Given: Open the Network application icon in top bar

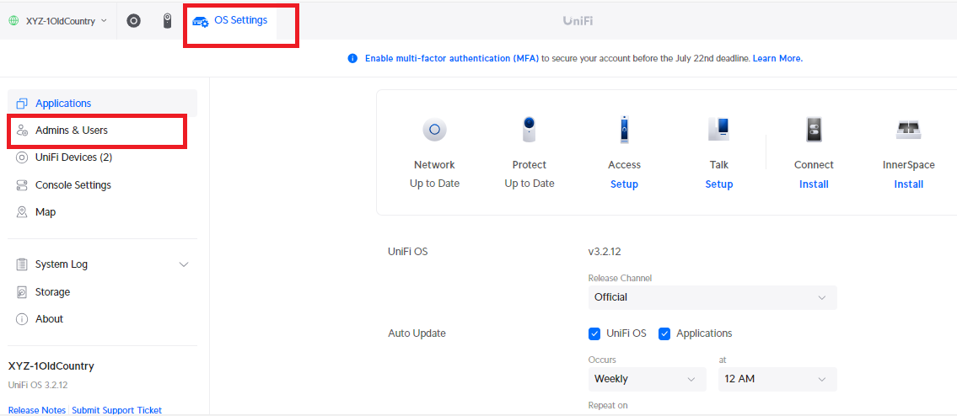Looking at the screenshot, I should click(133, 21).
